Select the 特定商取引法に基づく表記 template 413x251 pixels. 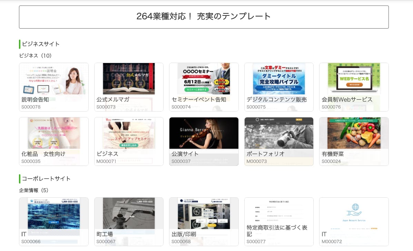pyautogui.click(x=279, y=221)
